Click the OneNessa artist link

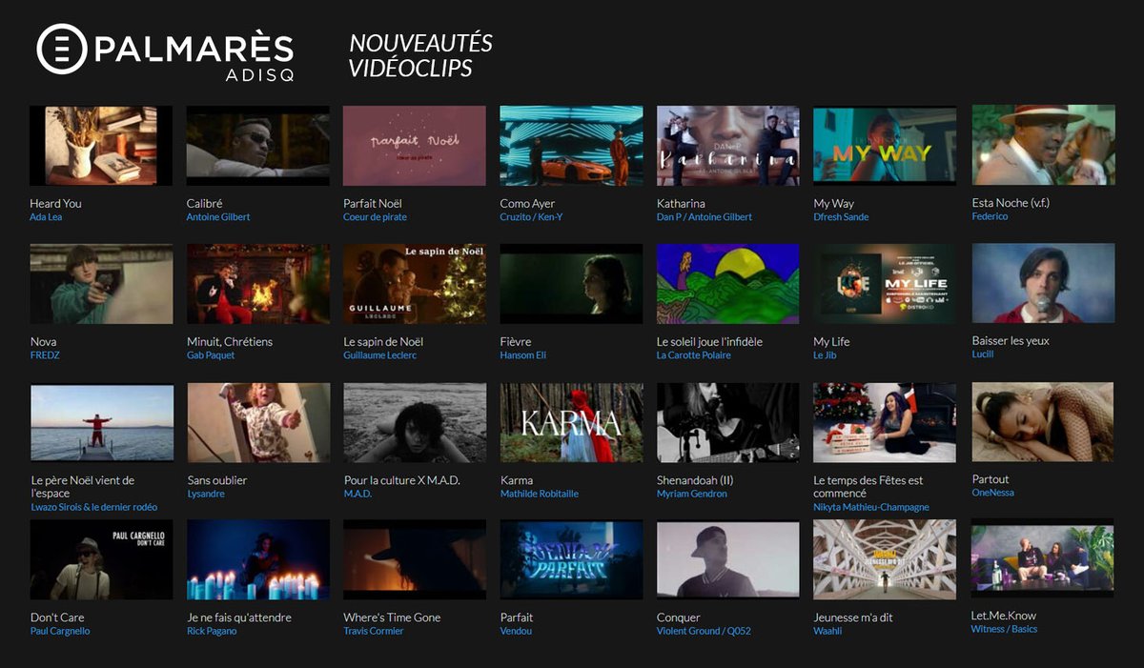(992, 493)
